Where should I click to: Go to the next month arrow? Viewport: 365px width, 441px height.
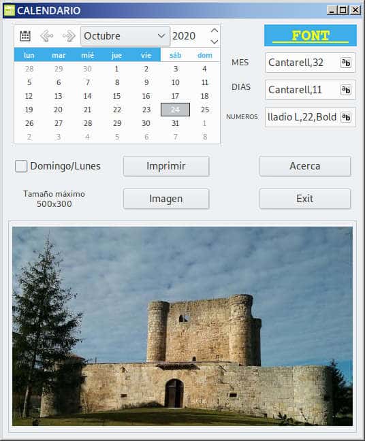[69, 35]
